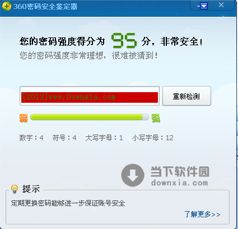Select the 符号：4 count text
Screen dimensions: 238x229
pos(64,138)
